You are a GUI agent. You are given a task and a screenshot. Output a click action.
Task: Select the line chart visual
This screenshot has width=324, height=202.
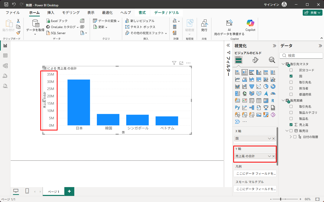(x=238, y=79)
